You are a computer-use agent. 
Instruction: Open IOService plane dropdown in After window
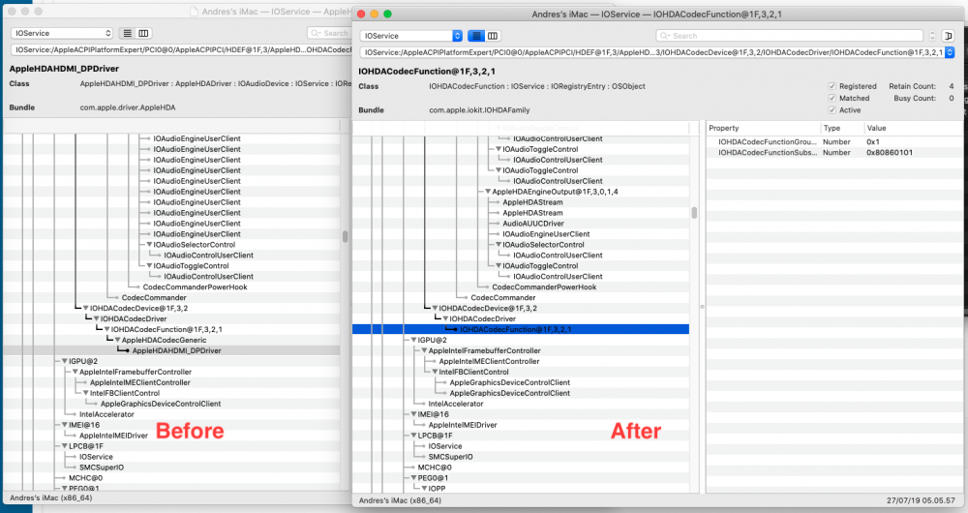[x=410, y=36]
